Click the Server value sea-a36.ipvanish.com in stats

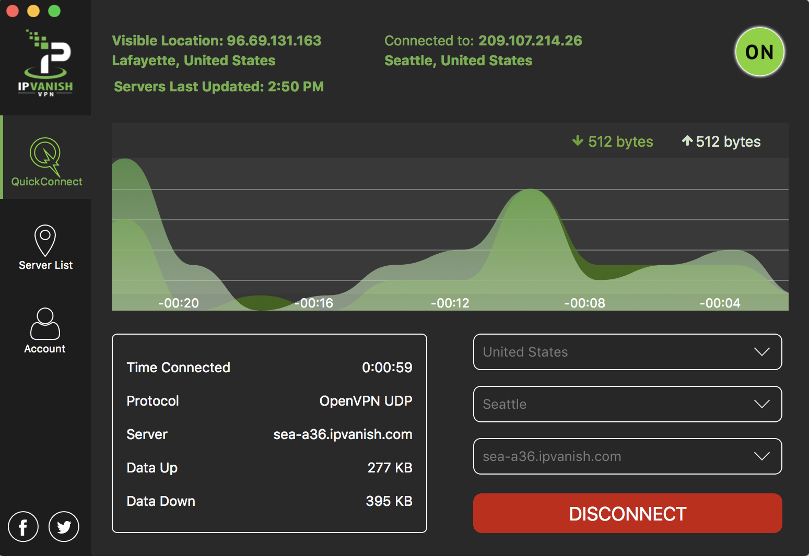click(x=343, y=434)
